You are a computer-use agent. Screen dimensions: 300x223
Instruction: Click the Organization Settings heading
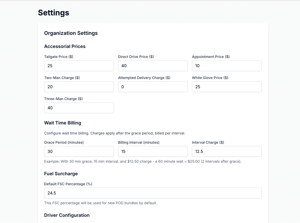pos(71,33)
